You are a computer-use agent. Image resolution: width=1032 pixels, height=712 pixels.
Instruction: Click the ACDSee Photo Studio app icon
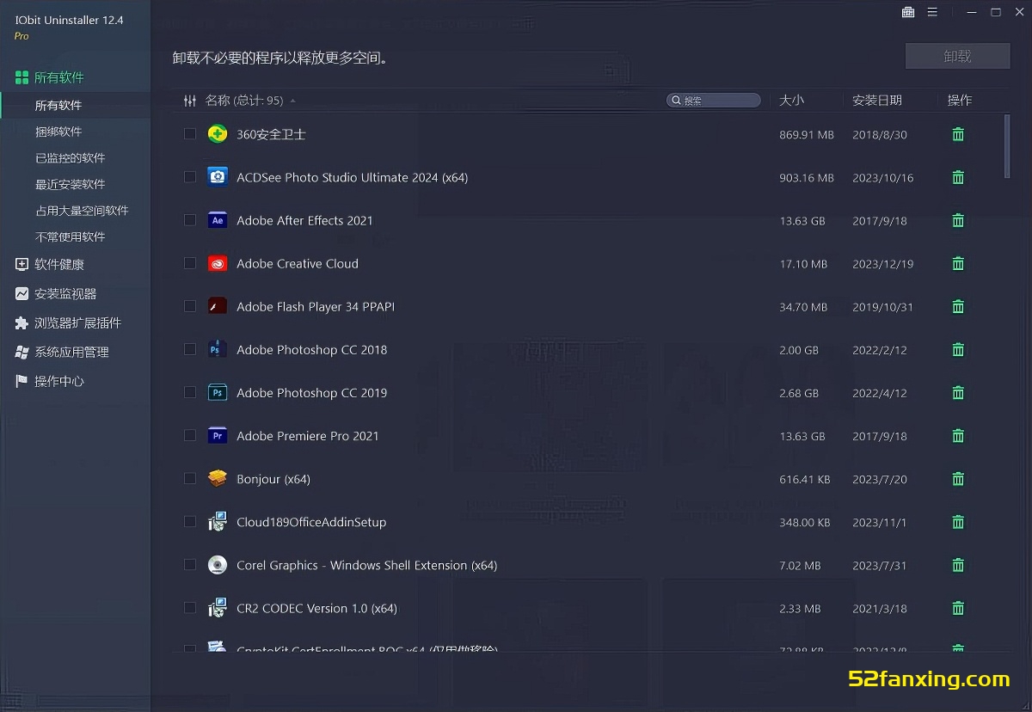tap(218, 177)
